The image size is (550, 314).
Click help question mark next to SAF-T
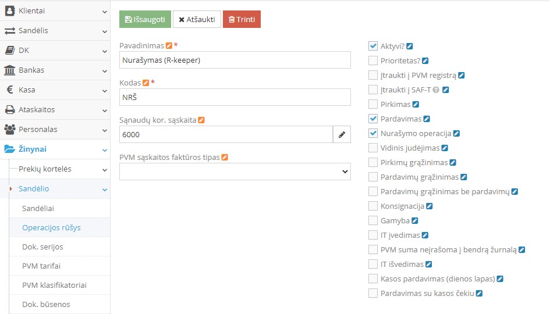436,90
